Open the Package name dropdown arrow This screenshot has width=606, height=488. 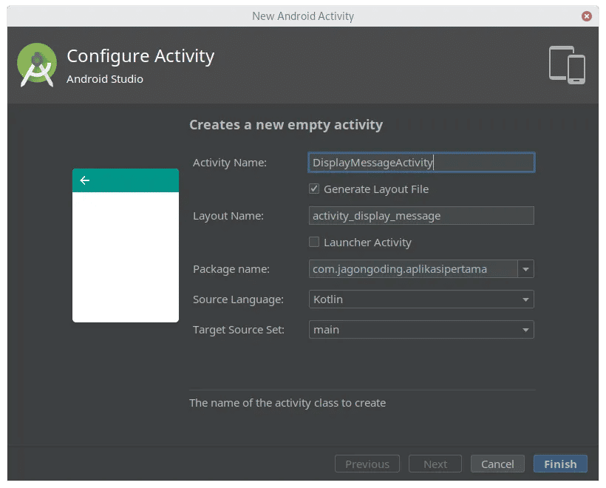[525, 269]
